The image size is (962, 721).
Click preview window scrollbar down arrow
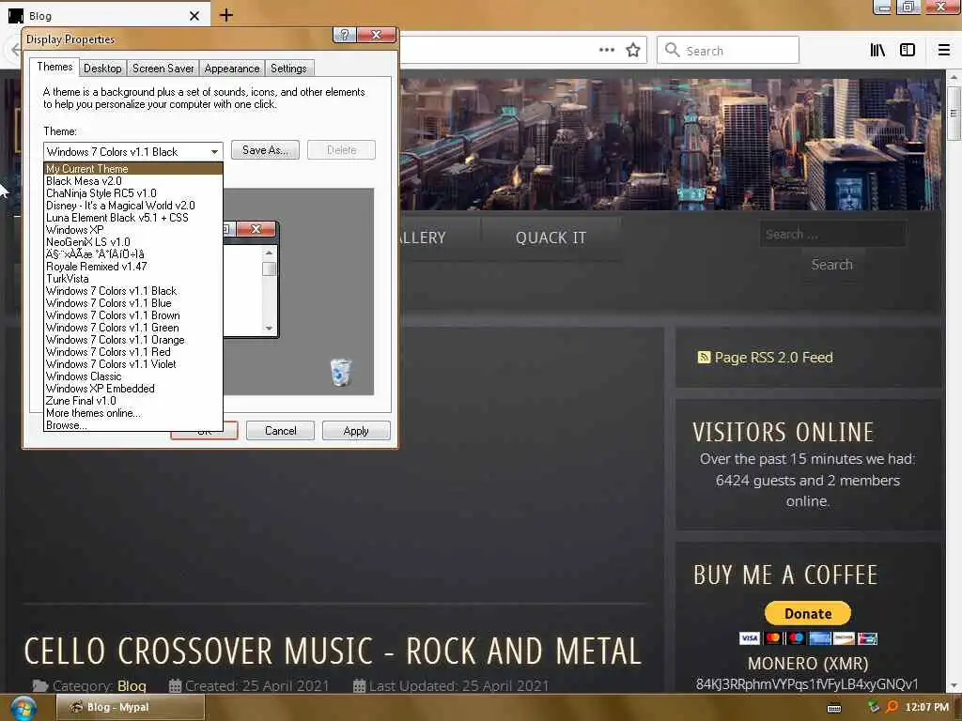coord(269,329)
